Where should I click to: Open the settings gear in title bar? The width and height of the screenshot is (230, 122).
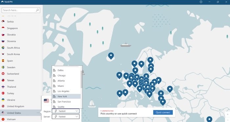pos(201,2)
